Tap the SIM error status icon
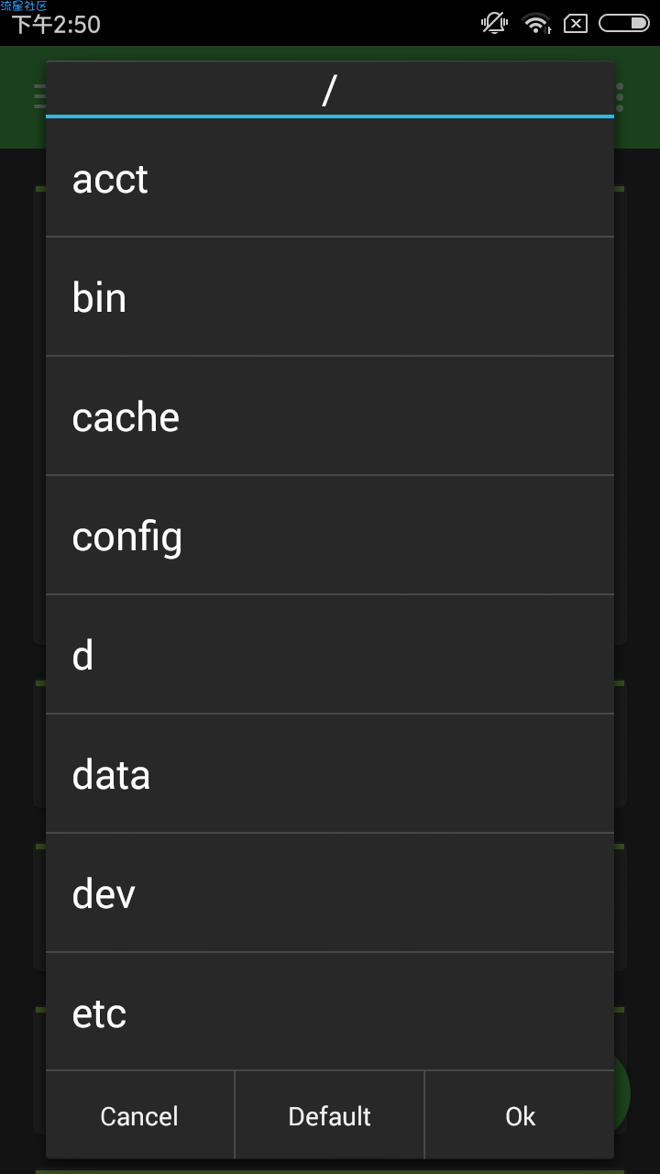The width and height of the screenshot is (660, 1174). (x=576, y=24)
